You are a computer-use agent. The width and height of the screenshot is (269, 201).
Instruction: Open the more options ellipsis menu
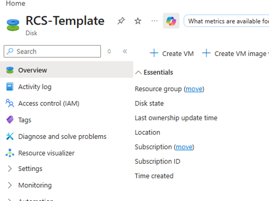[154, 21]
